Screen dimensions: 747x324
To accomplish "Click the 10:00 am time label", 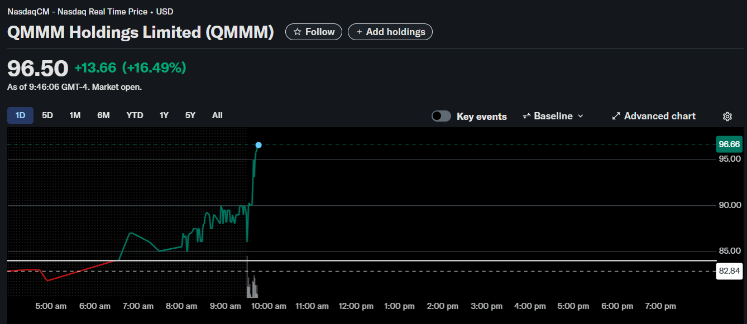I will (x=269, y=306).
